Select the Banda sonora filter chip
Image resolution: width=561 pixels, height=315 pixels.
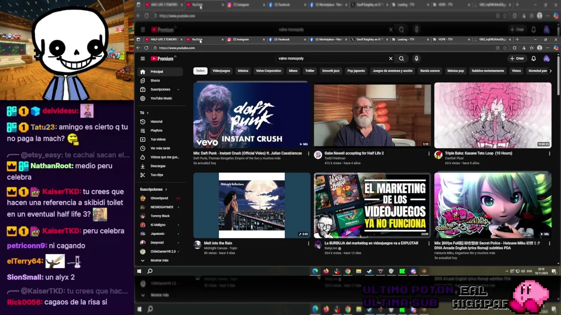pos(430,71)
